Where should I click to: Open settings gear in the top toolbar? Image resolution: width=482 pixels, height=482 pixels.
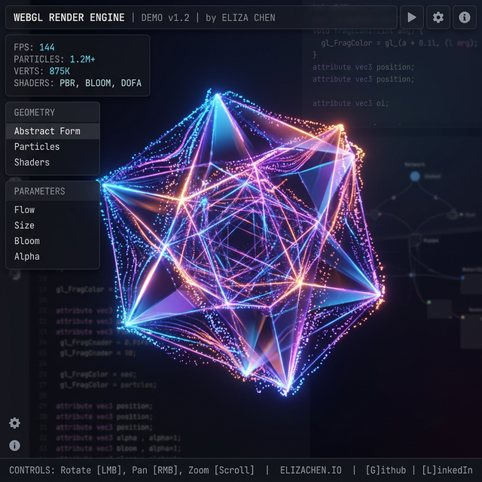(438, 17)
